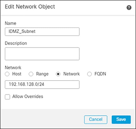136x129 pixels.
Task: Click the FQDN option label text
Action: tap(100, 74)
